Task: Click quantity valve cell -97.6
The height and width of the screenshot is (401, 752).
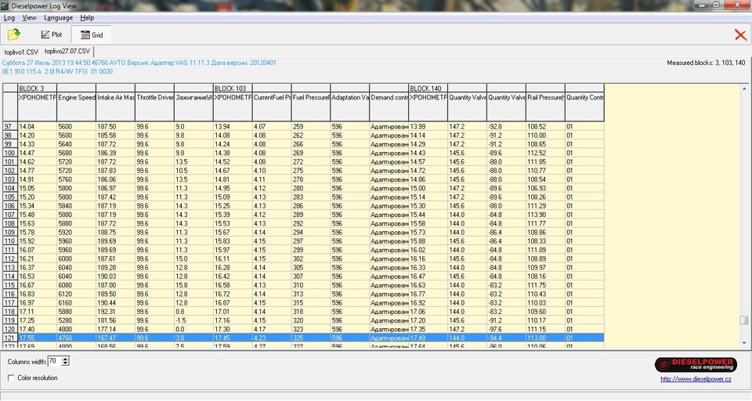Action: pyautogui.click(x=507, y=329)
